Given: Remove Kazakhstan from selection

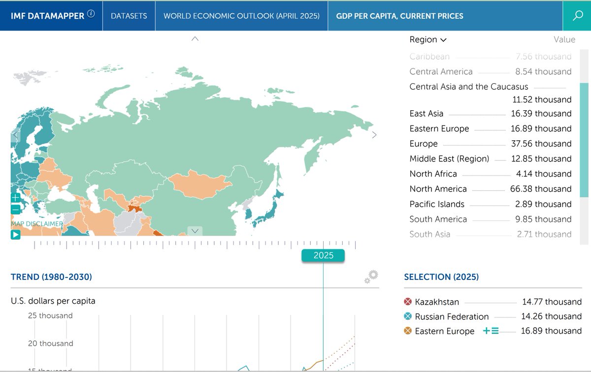Looking at the screenshot, I should click(408, 302).
